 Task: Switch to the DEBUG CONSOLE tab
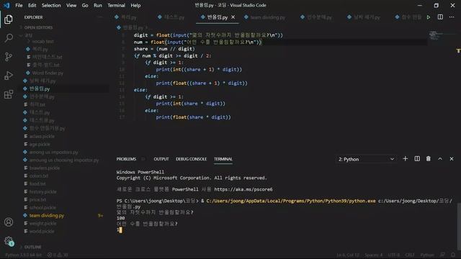(x=191, y=159)
